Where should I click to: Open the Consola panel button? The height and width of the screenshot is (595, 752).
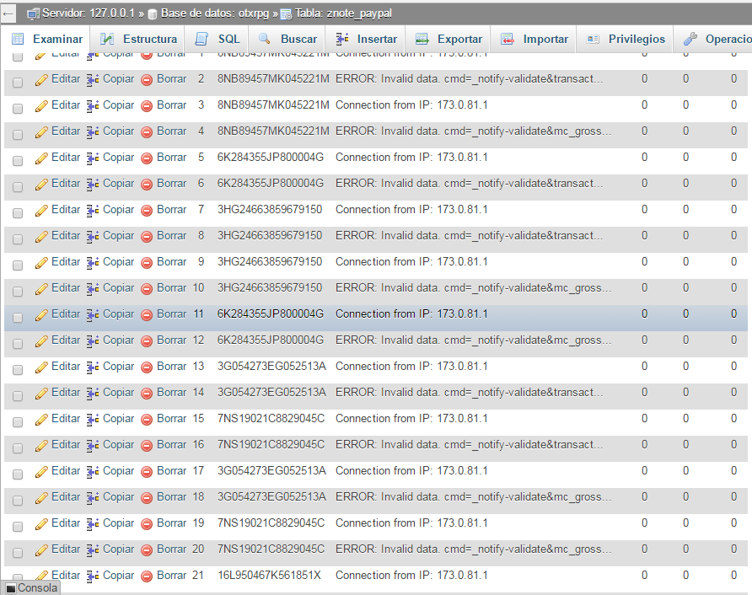tap(32, 588)
